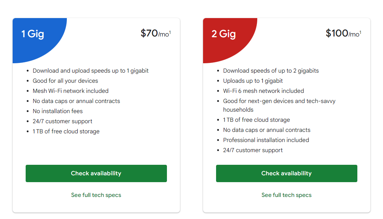
Task: Click the "Wi-Fi 6 mesh network included" feature
Action: (263, 91)
